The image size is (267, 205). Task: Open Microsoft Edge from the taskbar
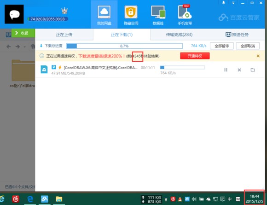30,199
